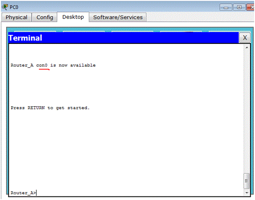
Task: Close the PC0 window with red button
Action: 251,8
